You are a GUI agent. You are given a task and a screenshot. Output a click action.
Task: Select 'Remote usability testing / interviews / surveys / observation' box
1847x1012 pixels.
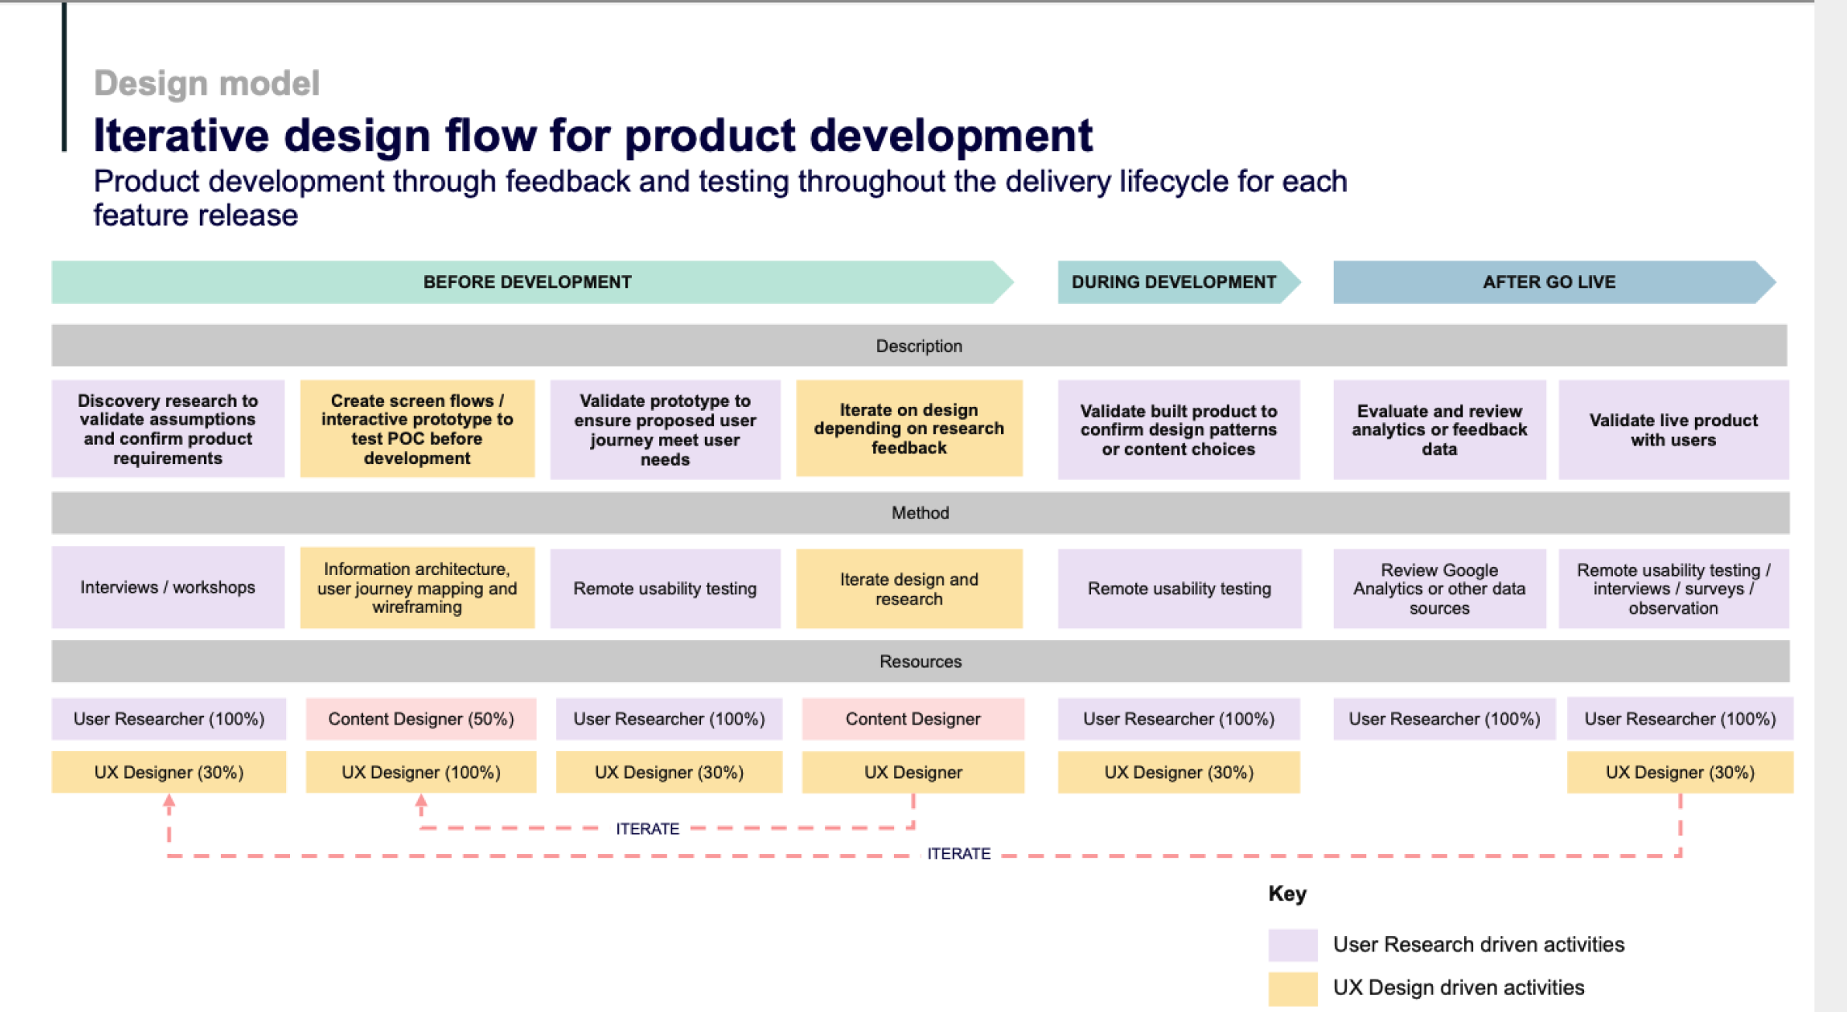coord(1673,589)
